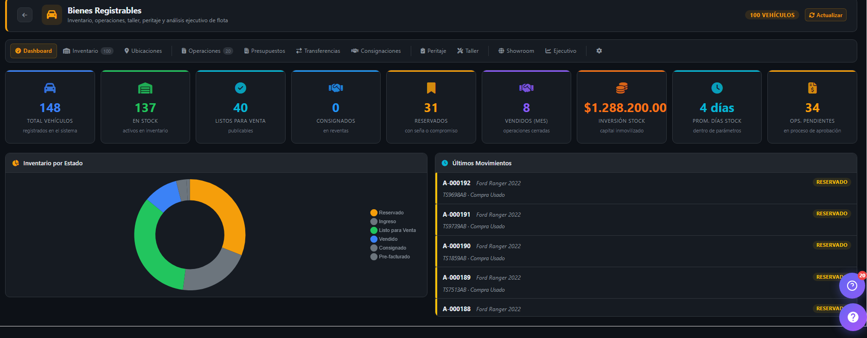Click the bookmark icon on Reservados card
867x338 pixels.
click(x=431, y=88)
